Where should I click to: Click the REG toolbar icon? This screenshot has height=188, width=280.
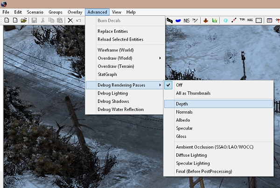tap(250, 20)
